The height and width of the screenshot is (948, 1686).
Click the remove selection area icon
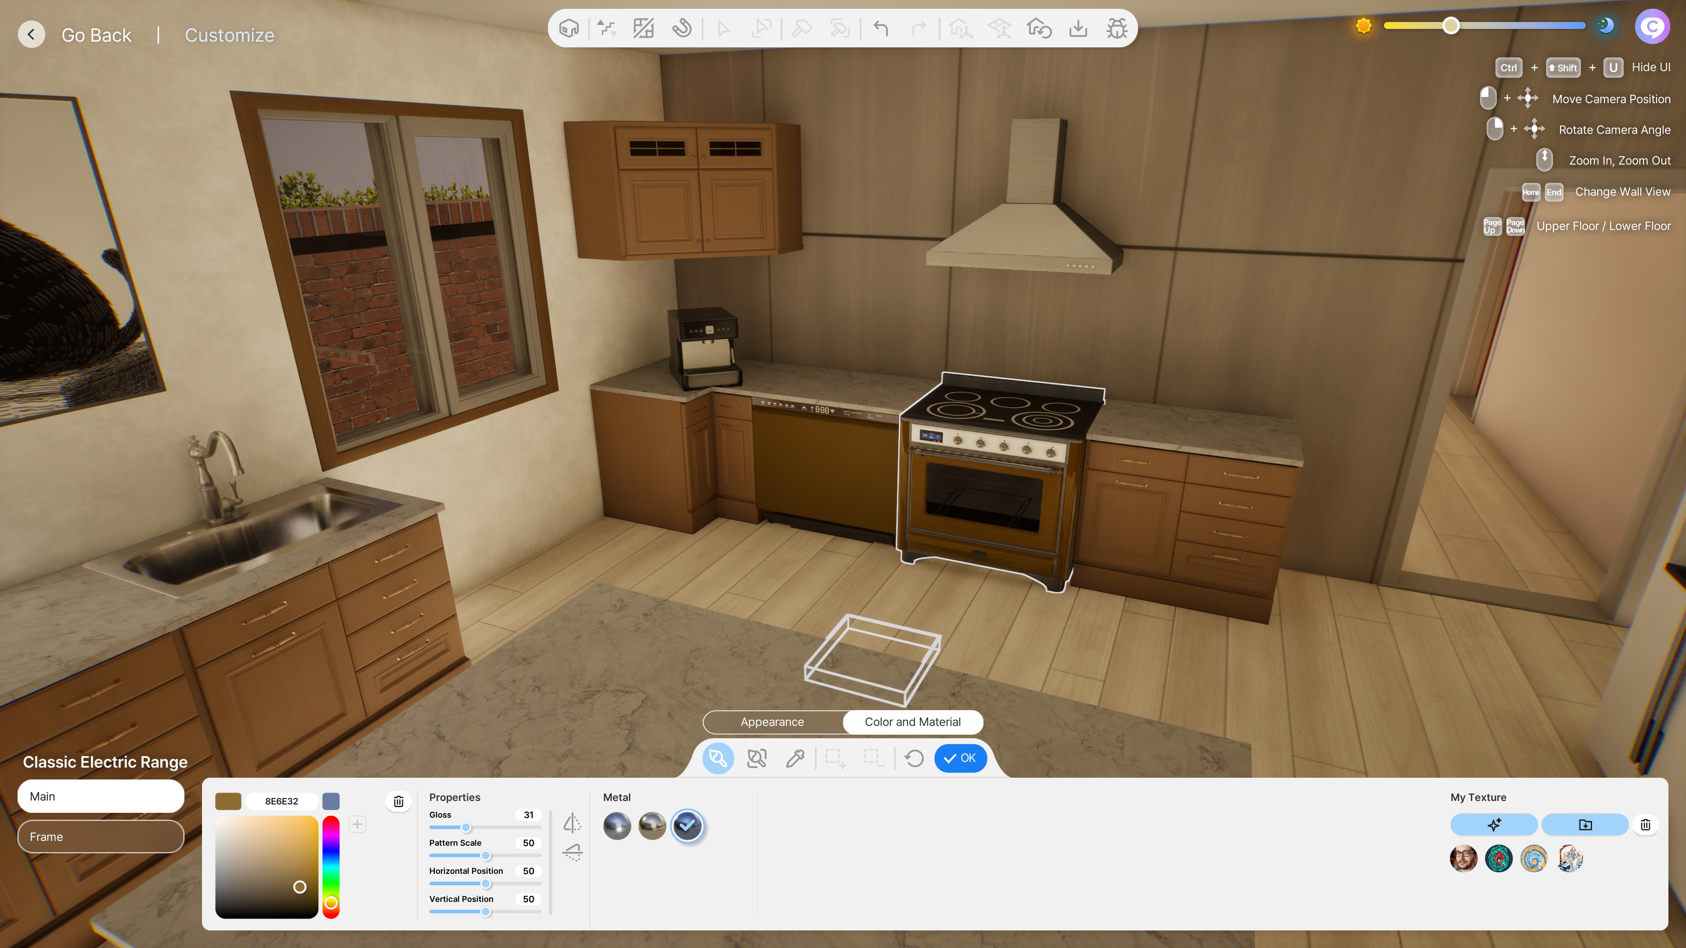(874, 758)
